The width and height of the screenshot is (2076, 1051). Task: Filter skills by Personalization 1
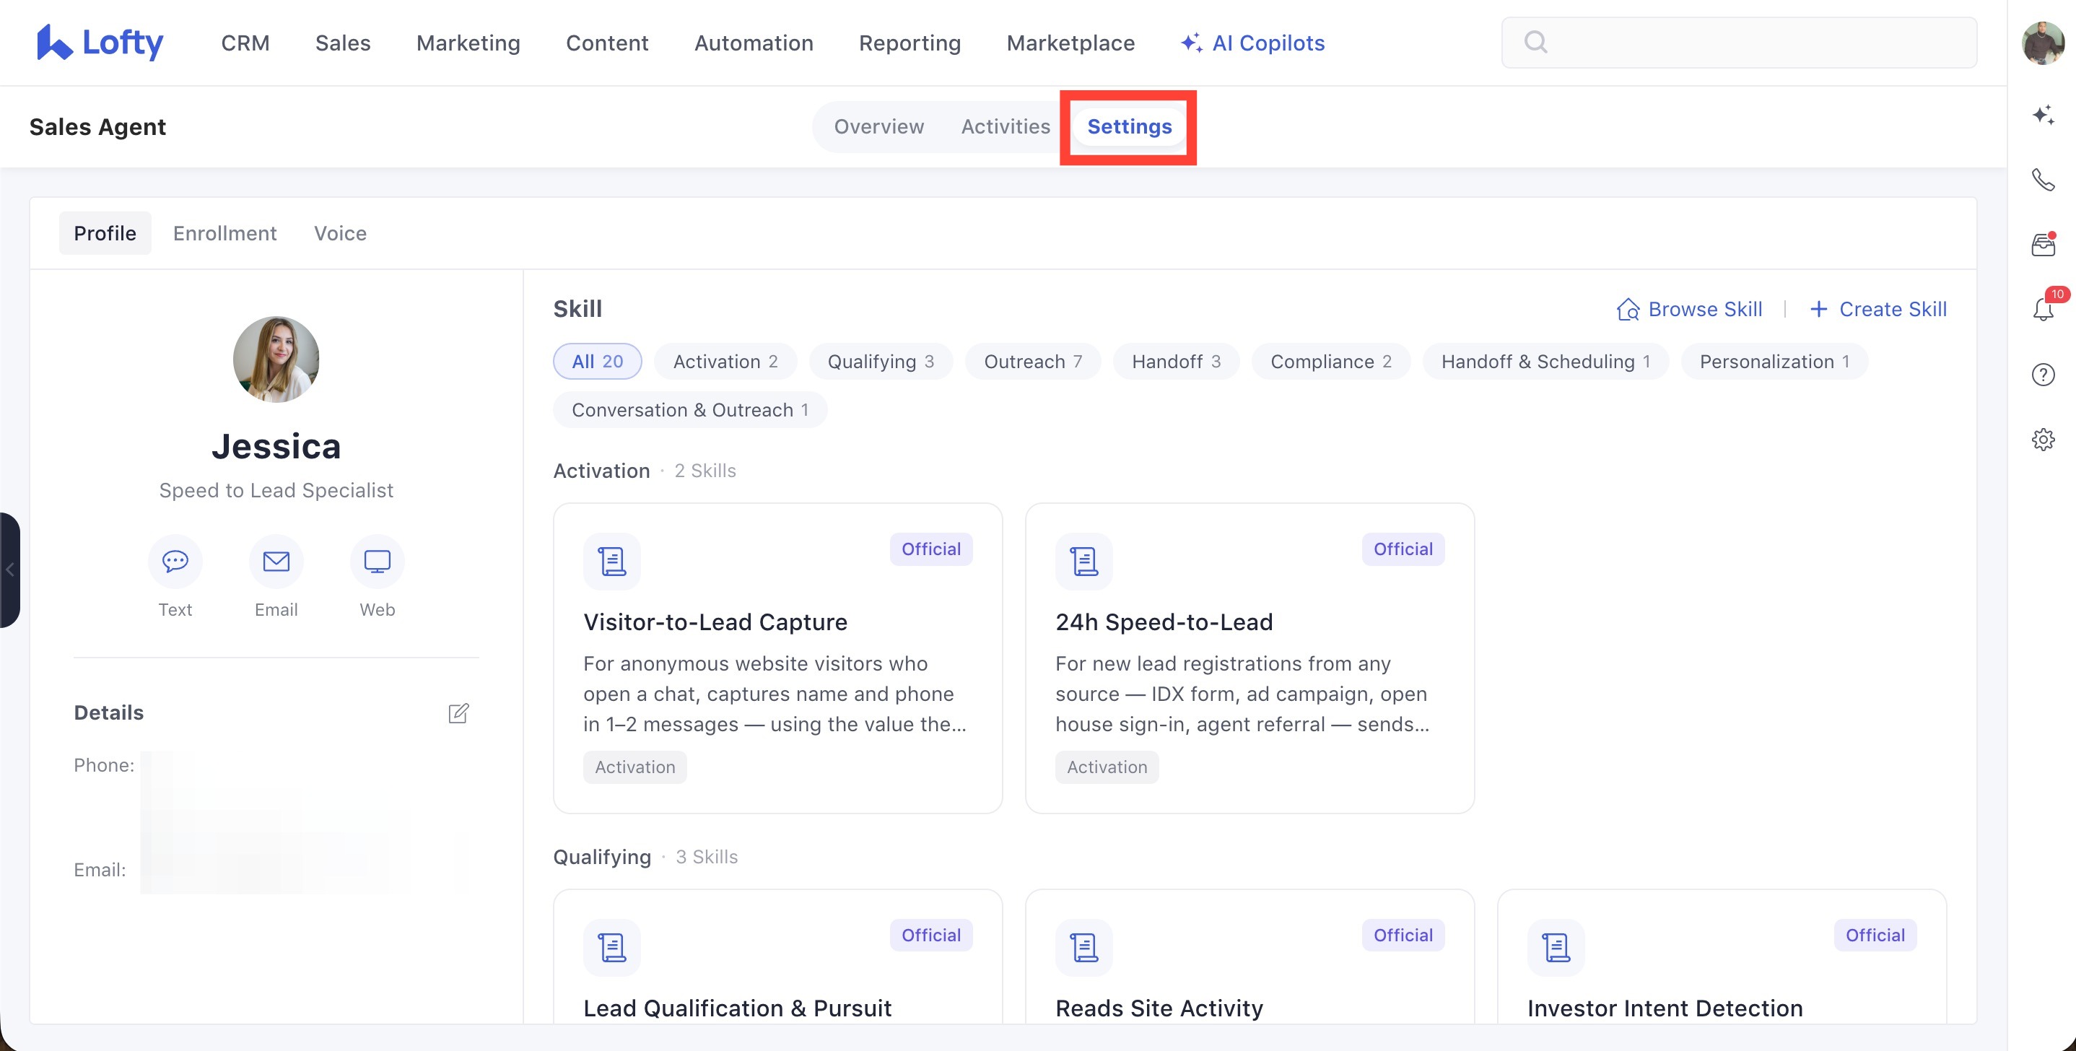pyautogui.click(x=1774, y=361)
